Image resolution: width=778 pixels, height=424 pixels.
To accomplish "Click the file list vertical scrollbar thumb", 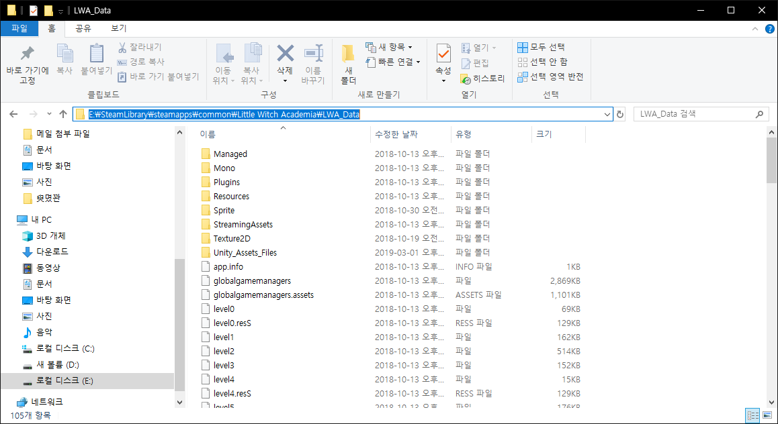I will click(771, 160).
